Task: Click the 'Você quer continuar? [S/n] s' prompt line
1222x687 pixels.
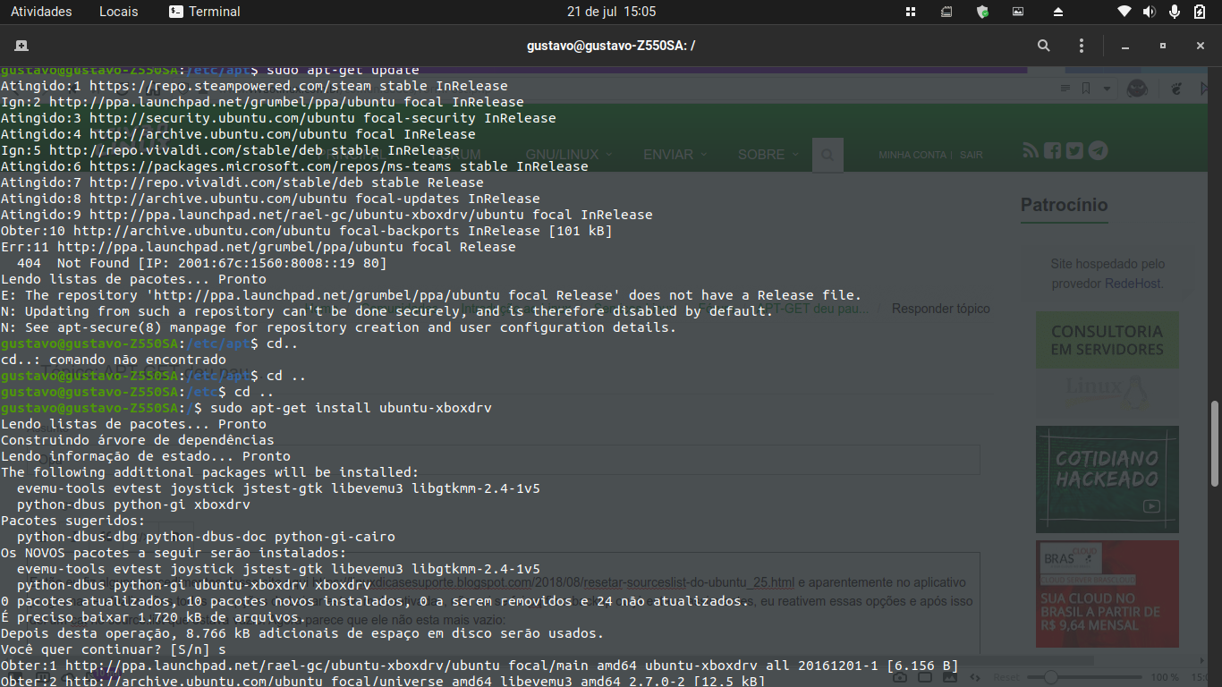Action: tap(114, 649)
